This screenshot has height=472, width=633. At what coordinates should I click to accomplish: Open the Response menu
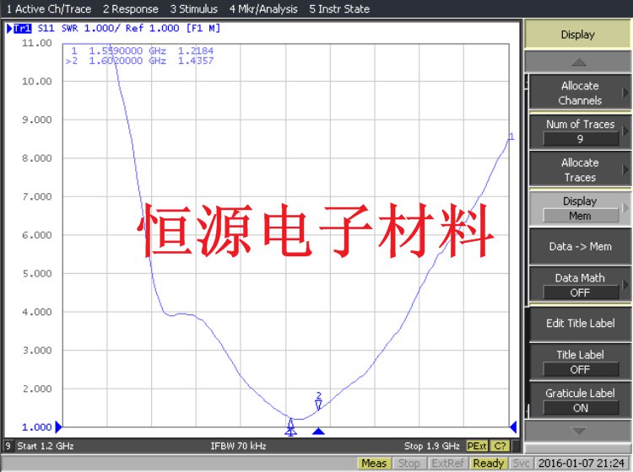(130, 9)
